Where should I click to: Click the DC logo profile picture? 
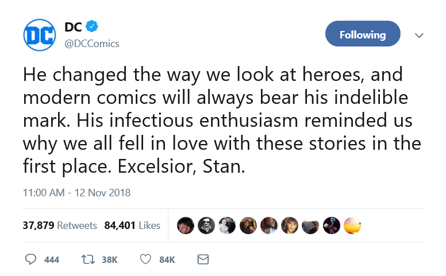(x=40, y=35)
